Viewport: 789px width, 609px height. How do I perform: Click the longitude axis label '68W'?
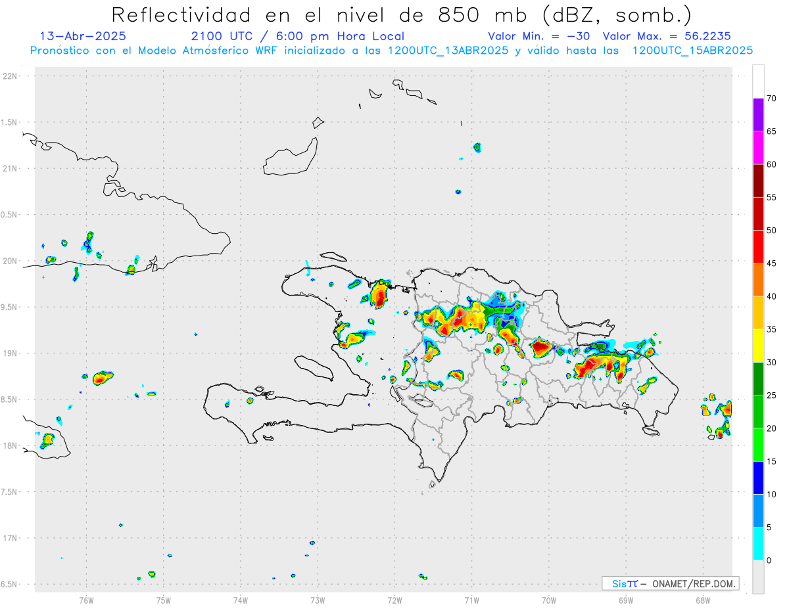click(703, 600)
